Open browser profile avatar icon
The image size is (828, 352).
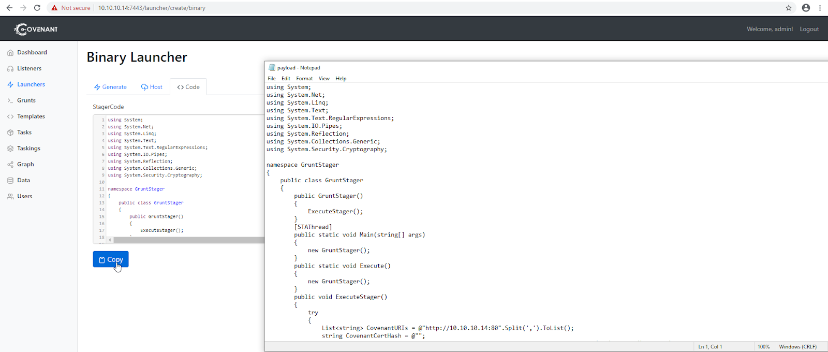click(806, 8)
